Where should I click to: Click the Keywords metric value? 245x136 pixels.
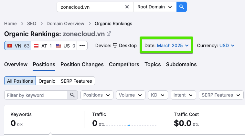13,123
